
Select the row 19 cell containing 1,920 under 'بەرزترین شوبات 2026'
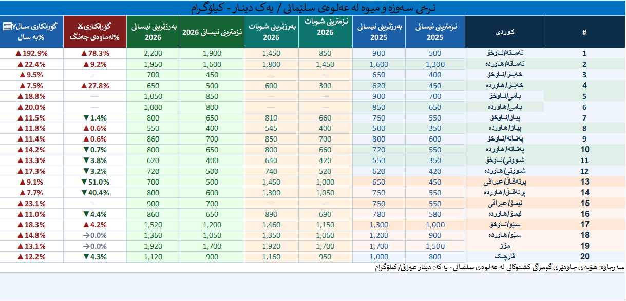coord(271,246)
